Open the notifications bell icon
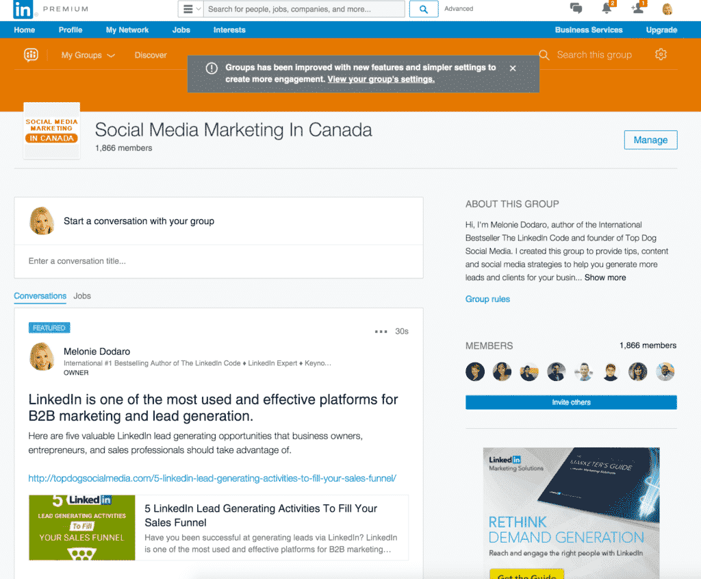The height and width of the screenshot is (579, 701). tap(607, 8)
